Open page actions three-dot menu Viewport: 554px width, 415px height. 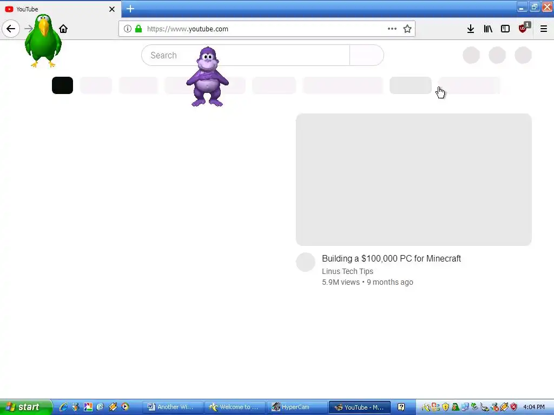tap(392, 29)
